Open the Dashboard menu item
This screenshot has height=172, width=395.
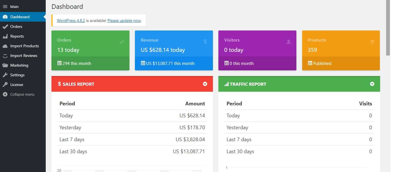pyautogui.click(x=20, y=17)
